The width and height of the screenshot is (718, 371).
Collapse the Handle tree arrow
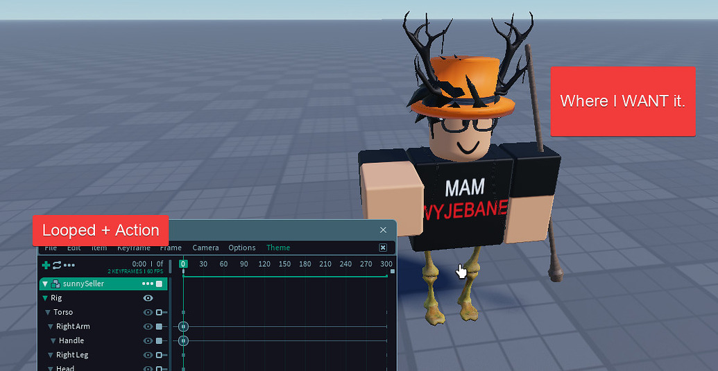click(x=53, y=340)
